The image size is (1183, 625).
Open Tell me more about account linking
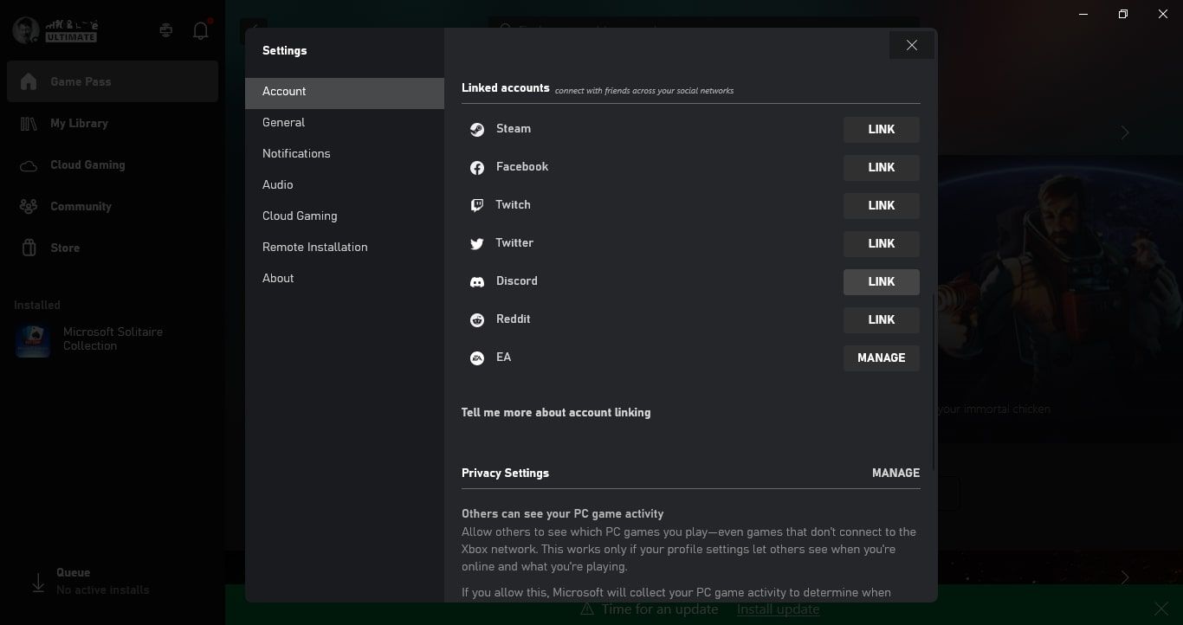[556, 413]
